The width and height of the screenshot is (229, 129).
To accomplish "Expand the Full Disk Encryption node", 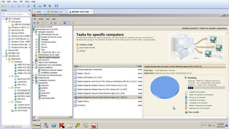I will coord(36,42).
